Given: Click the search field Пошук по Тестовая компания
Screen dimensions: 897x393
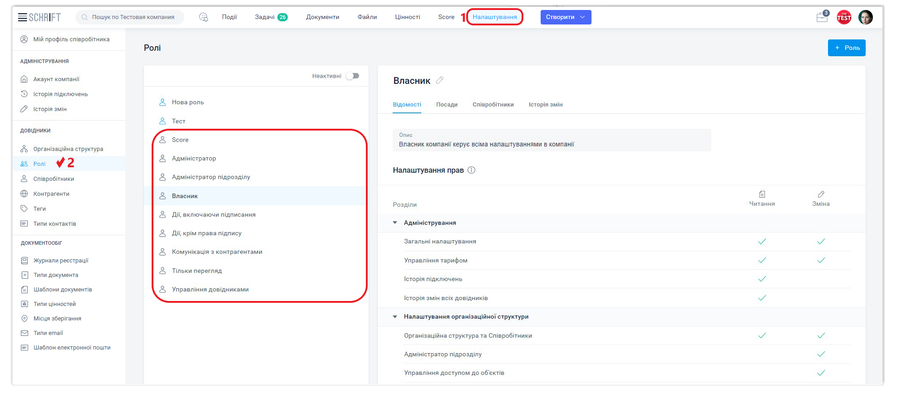Looking at the screenshot, I should click(133, 17).
